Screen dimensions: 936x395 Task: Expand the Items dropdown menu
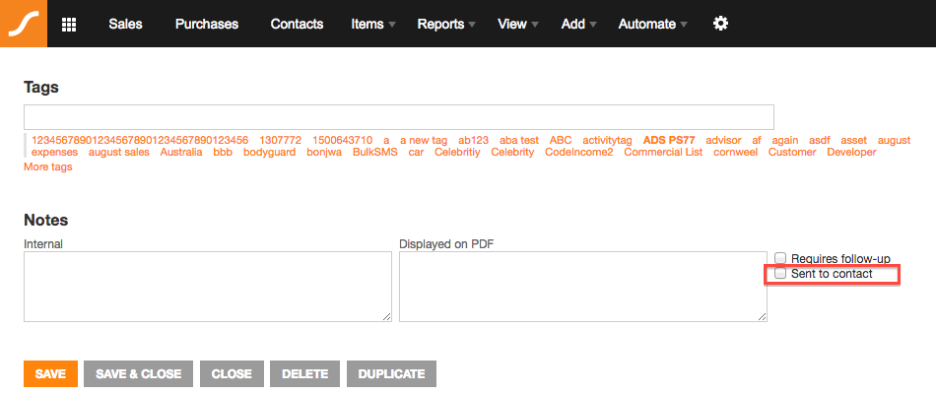click(x=373, y=24)
